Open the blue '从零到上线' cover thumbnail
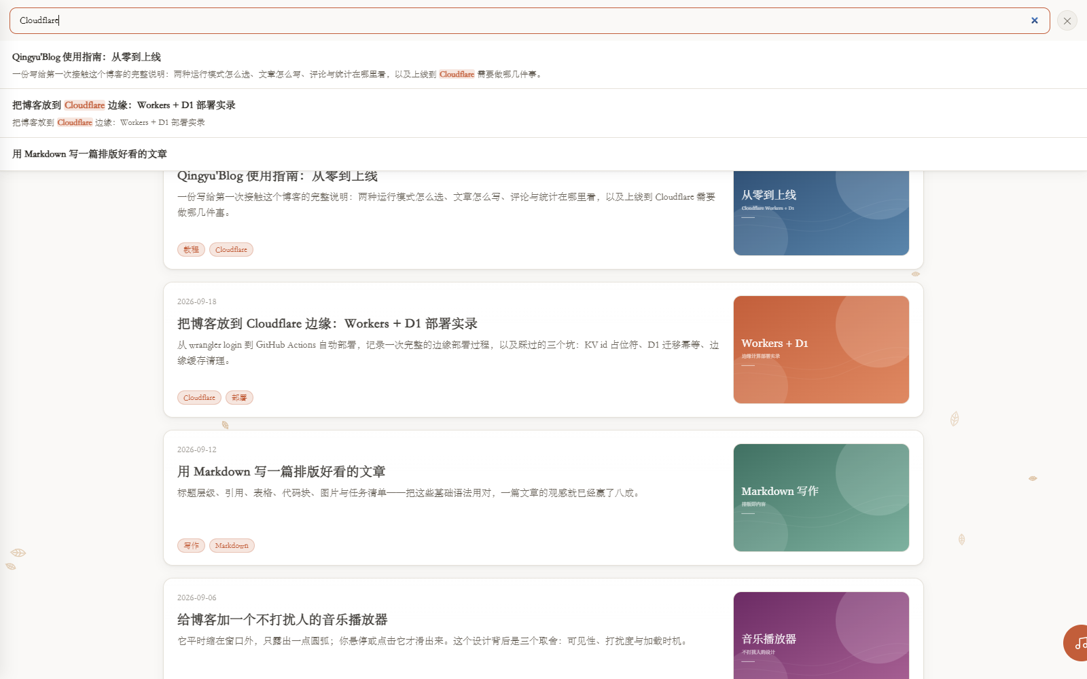The image size is (1087, 679). point(821,213)
